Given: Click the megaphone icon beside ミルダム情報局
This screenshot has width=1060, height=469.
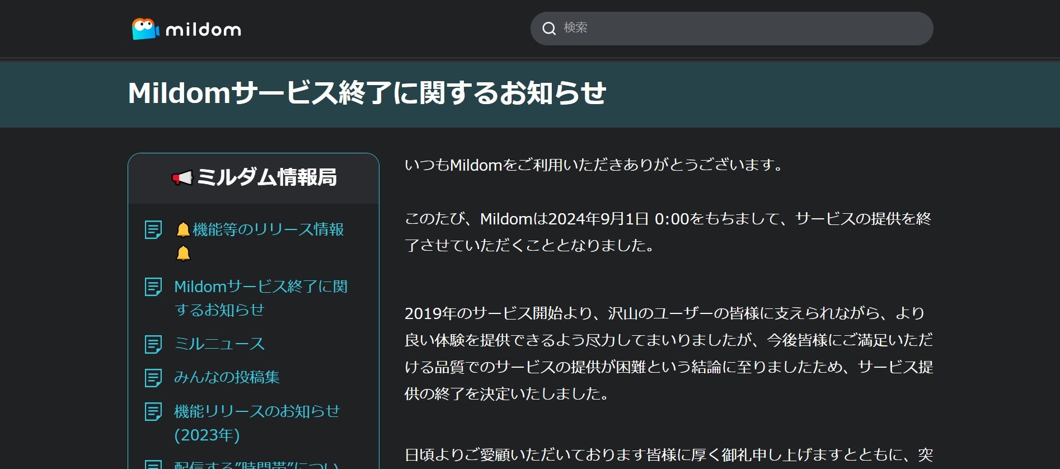Looking at the screenshot, I should (182, 178).
